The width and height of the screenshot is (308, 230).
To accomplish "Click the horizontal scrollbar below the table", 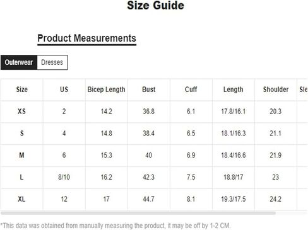I will (x=138, y=213).
